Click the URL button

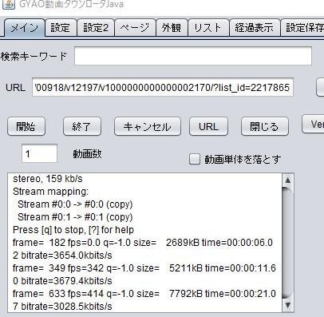pos(208,126)
